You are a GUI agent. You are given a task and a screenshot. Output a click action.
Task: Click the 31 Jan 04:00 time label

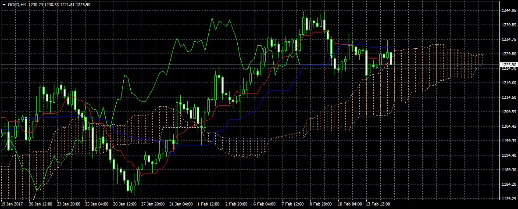click(x=181, y=204)
